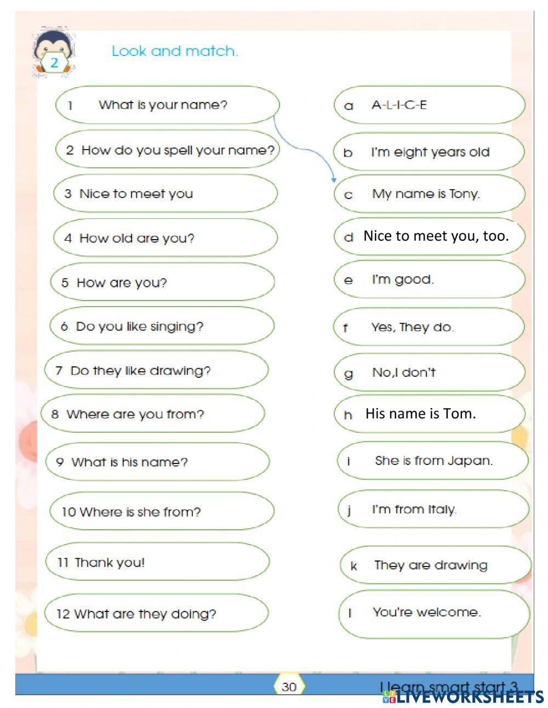Choose the 'Thank you!' item
This screenshot has width=548, height=708.
pos(157,562)
